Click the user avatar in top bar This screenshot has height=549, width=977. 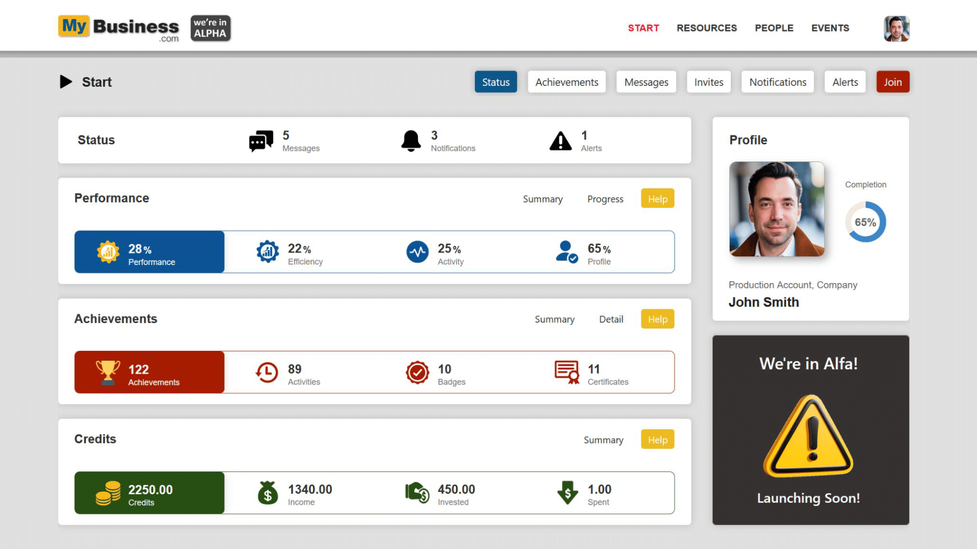(x=896, y=28)
